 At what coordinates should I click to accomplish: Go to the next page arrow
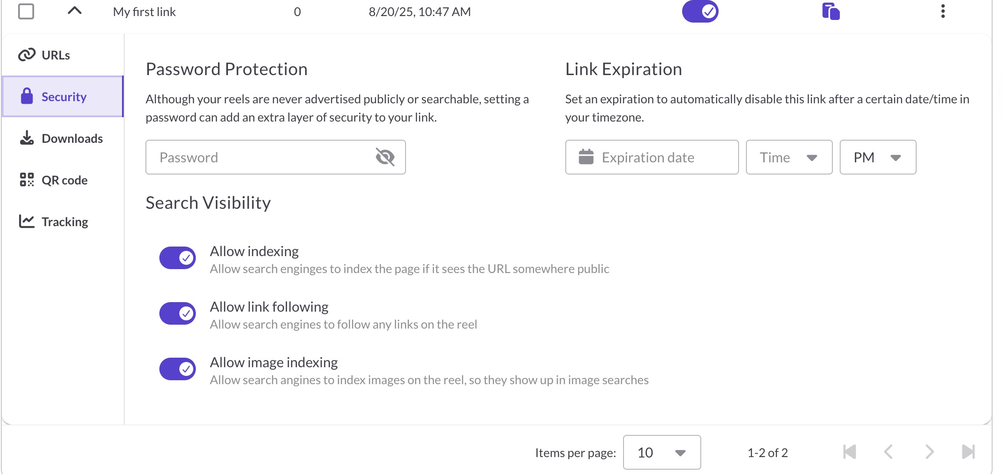[929, 452]
